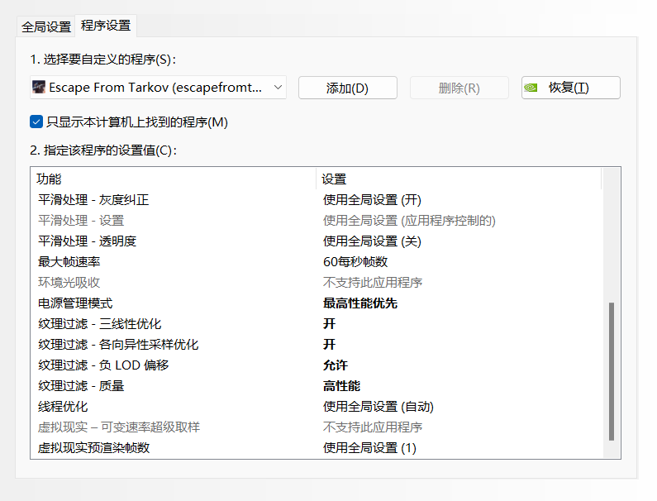Select 线程优化 feature row

317,406
